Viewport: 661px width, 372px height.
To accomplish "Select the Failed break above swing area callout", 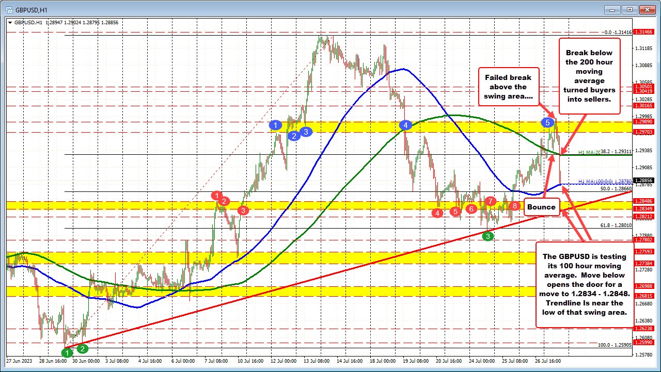I will [x=509, y=87].
